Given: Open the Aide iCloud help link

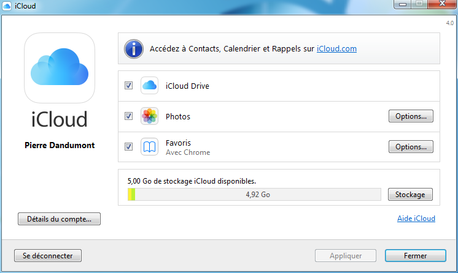Looking at the screenshot, I should pyautogui.click(x=416, y=219).
